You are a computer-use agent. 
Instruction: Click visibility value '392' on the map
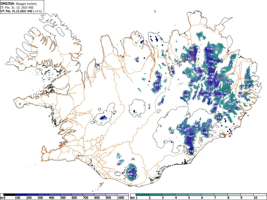pos(231,103)
